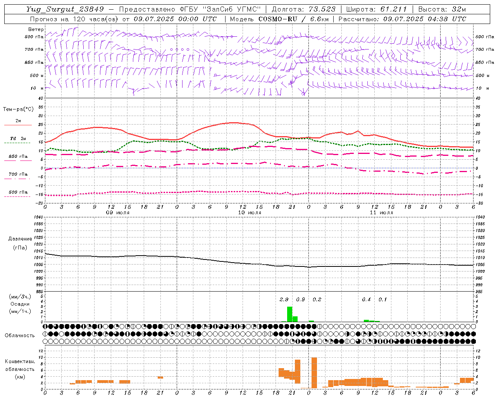The image size is (496, 396).
Task: Click the latitude value Широта: 61.211
Action: pos(376,9)
